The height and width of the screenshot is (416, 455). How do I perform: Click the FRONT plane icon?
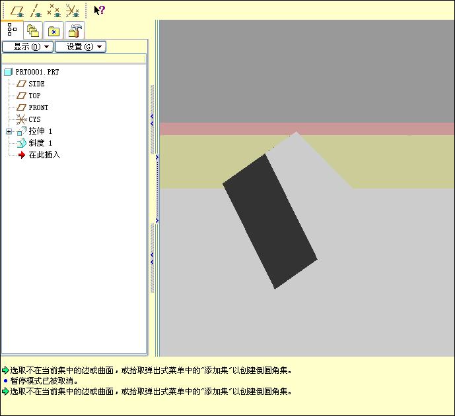click(21, 107)
